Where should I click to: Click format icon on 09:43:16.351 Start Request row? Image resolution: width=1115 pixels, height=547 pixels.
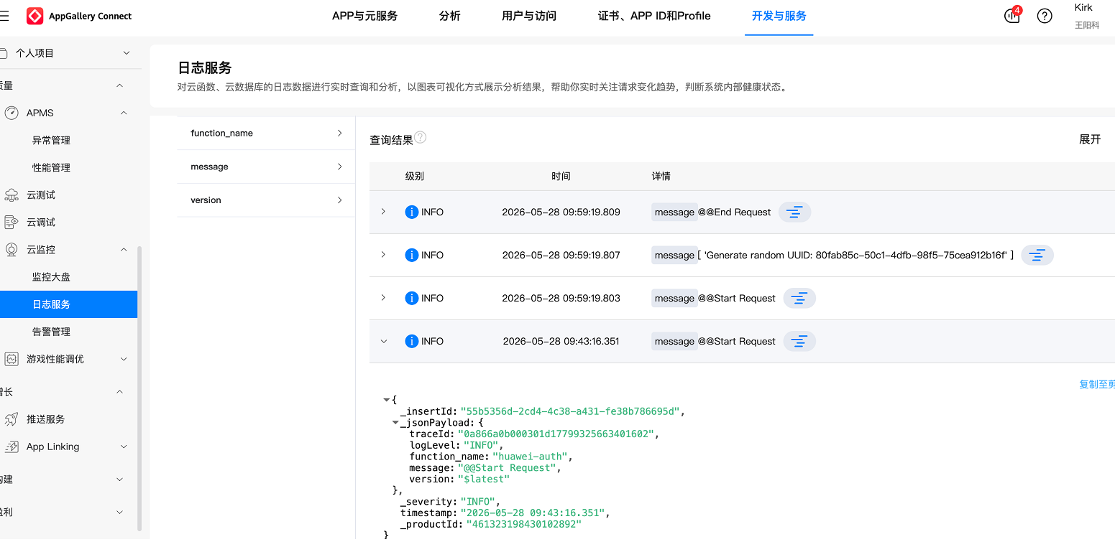[x=799, y=341]
